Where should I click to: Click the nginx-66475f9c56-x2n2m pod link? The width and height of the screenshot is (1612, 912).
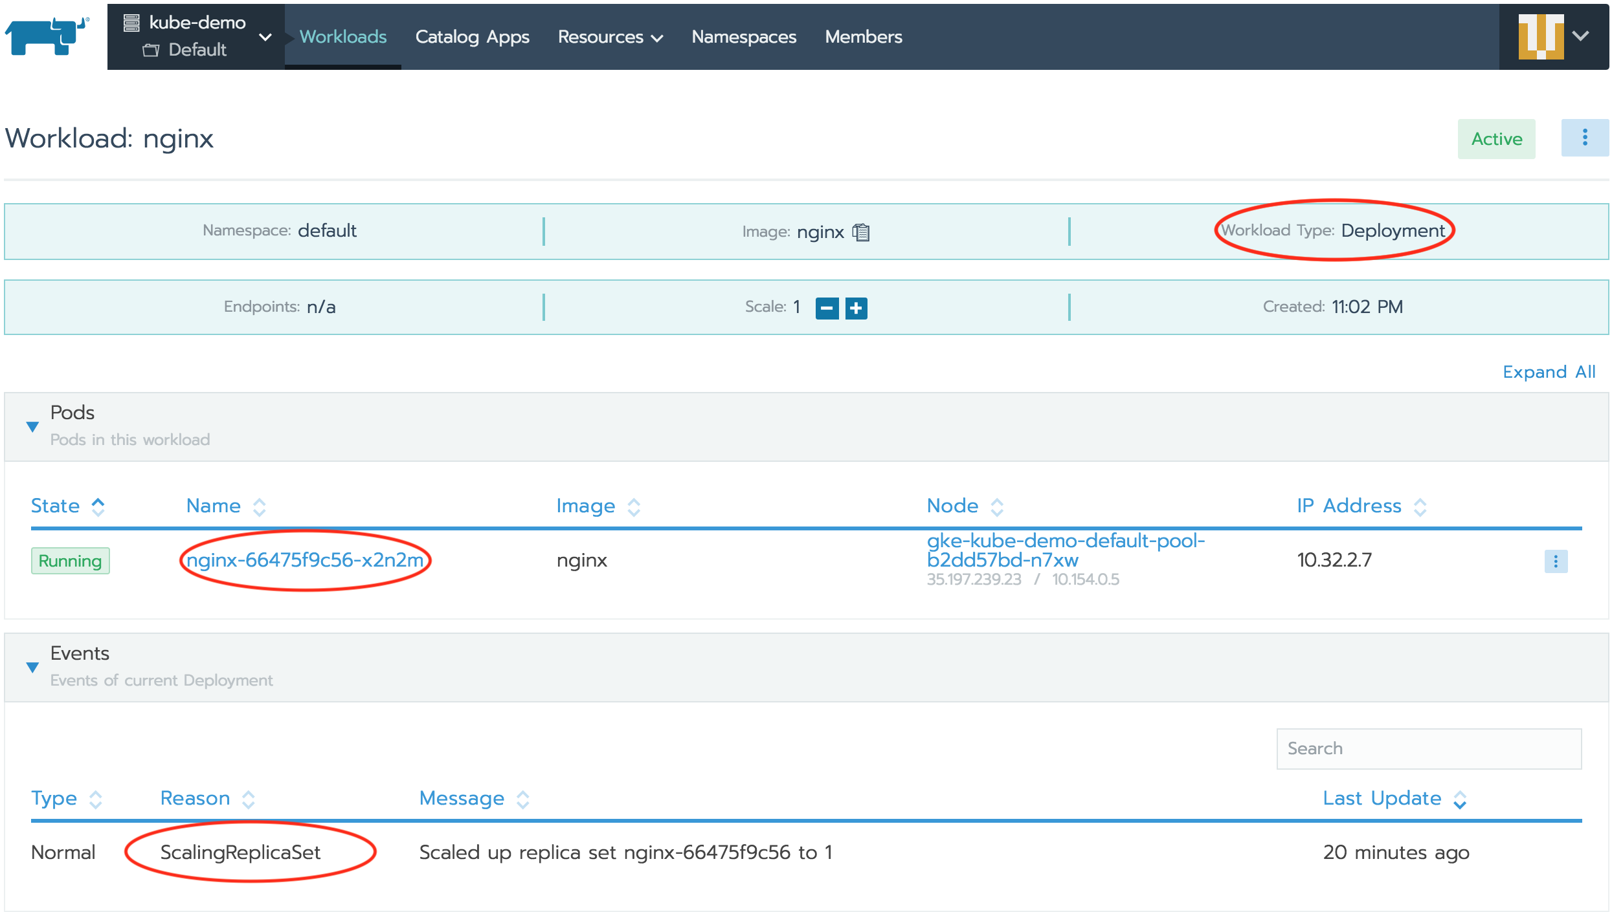point(304,559)
